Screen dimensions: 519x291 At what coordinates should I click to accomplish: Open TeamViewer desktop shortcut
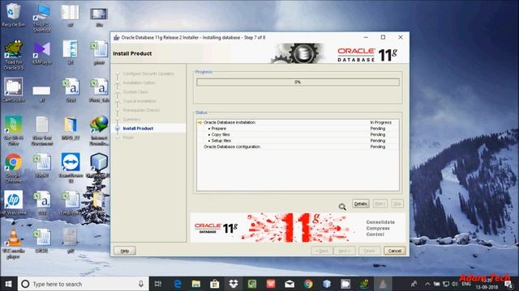tap(71, 167)
